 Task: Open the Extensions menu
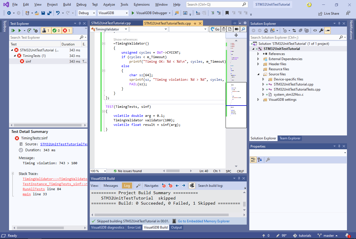142,5
